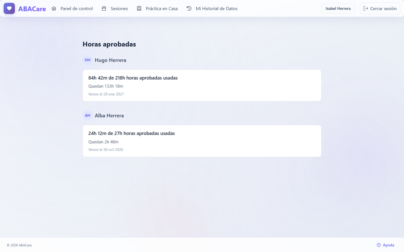The width and height of the screenshot is (404, 252).
Task: Click the © 2026 ABACare footer text
Action: pos(19,245)
